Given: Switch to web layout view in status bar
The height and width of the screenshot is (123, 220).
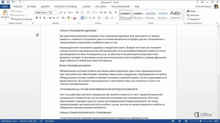Looking at the screenshot, I should (x=186, y=121).
